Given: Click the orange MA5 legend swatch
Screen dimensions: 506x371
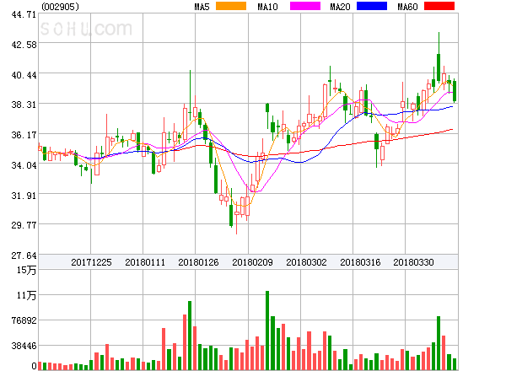Looking at the screenshot, I should [231, 6].
